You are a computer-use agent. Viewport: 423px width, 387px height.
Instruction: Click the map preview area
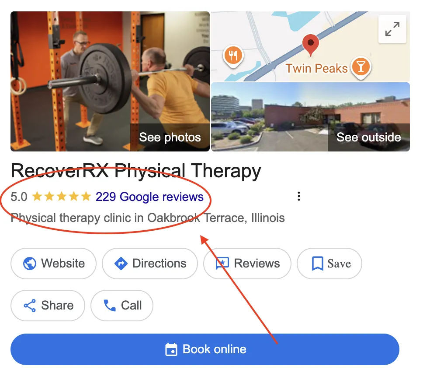point(310,46)
